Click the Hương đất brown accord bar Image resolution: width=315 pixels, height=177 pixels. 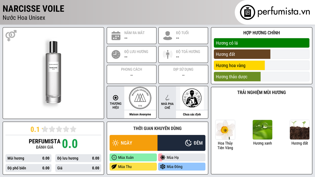point(242,54)
